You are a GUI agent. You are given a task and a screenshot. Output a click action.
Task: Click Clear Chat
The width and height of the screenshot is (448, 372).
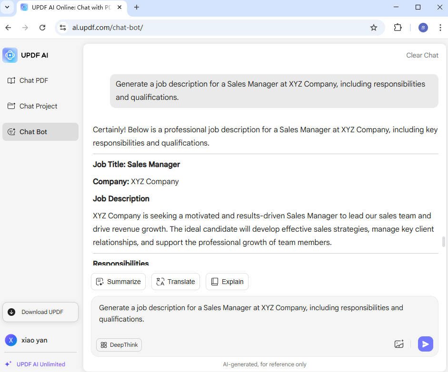click(x=422, y=55)
